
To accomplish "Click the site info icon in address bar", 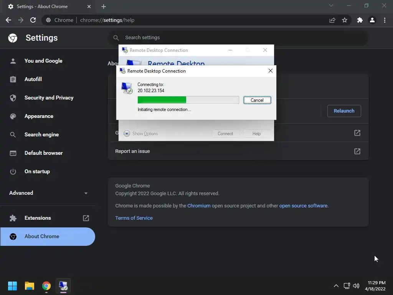I will pyautogui.click(x=48, y=20).
